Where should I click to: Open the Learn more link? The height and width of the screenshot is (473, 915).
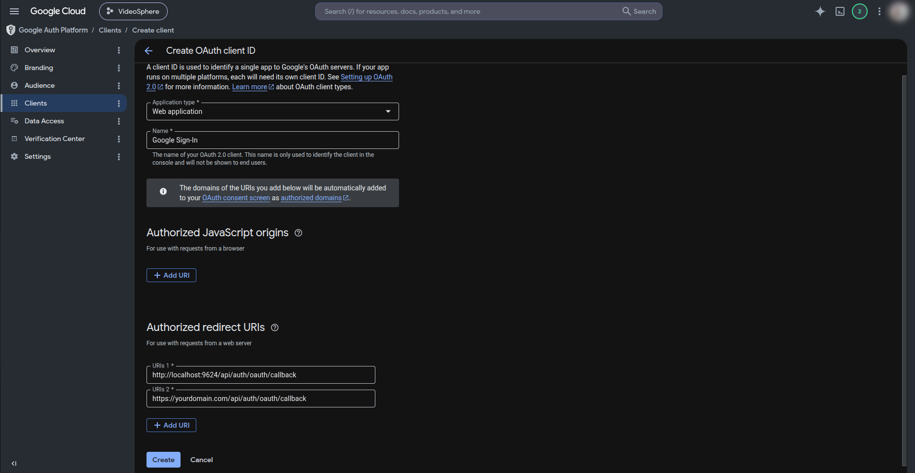[x=250, y=87]
